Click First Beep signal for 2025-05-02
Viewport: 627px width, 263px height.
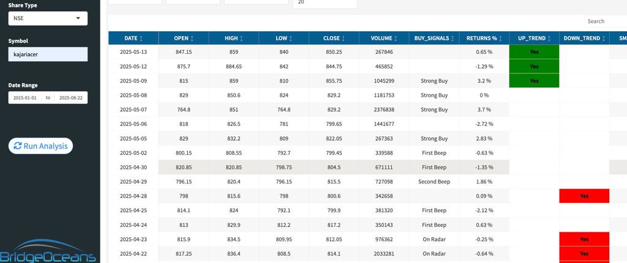[x=434, y=153]
